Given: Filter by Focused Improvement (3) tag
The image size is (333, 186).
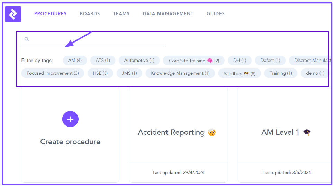Looking at the screenshot, I should click(53, 73).
